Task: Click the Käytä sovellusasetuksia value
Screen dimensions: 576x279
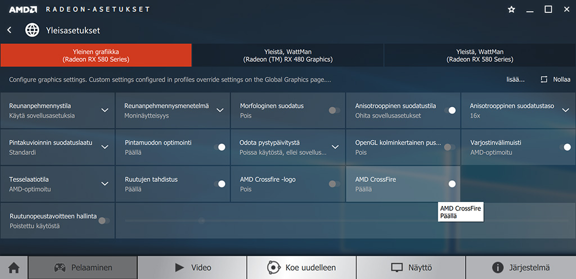Action: point(42,116)
